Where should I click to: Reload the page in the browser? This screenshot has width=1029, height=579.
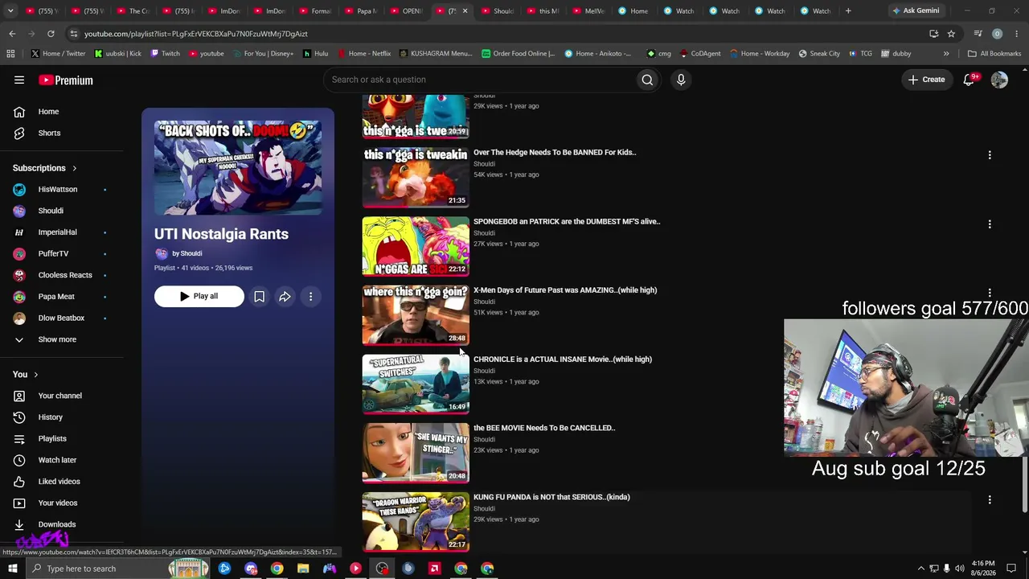point(51,34)
